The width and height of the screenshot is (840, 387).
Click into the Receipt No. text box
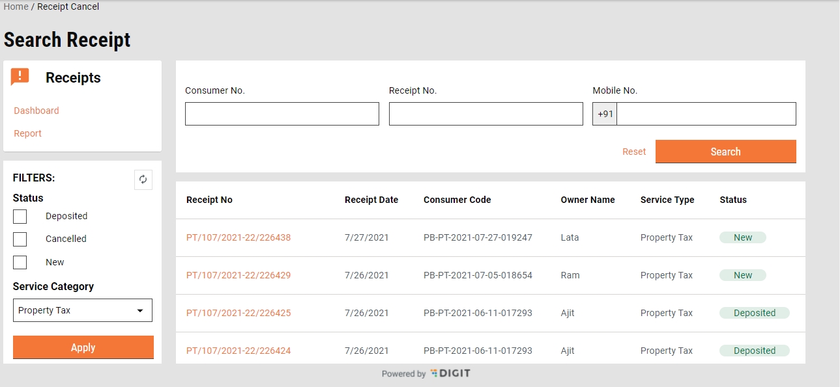[x=485, y=114]
